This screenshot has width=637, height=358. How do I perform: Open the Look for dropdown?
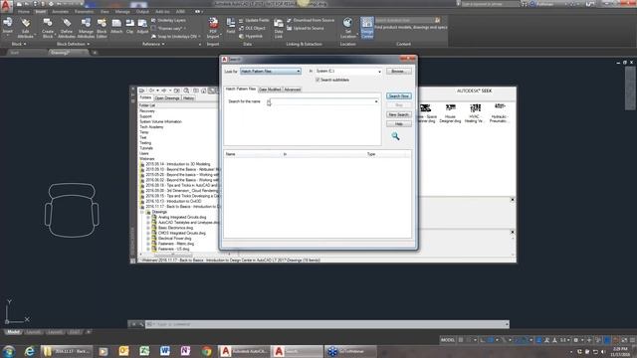click(x=271, y=71)
